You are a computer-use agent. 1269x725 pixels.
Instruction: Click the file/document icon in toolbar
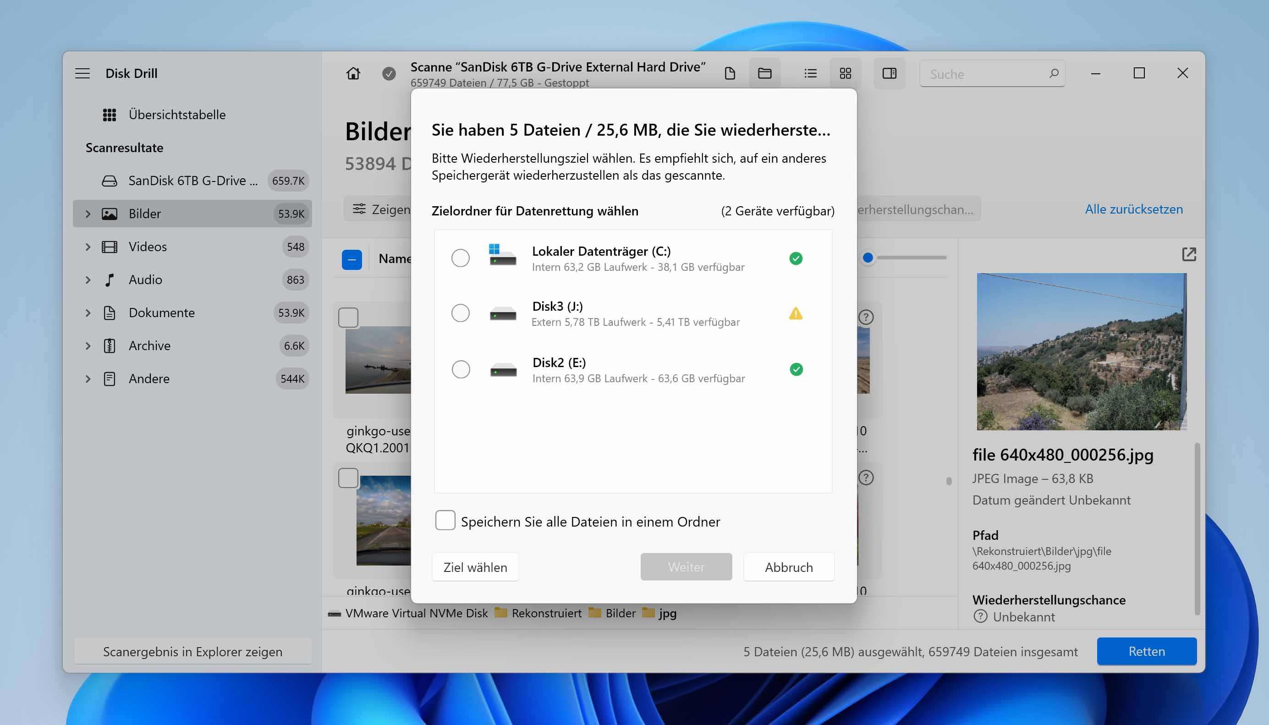731,73
